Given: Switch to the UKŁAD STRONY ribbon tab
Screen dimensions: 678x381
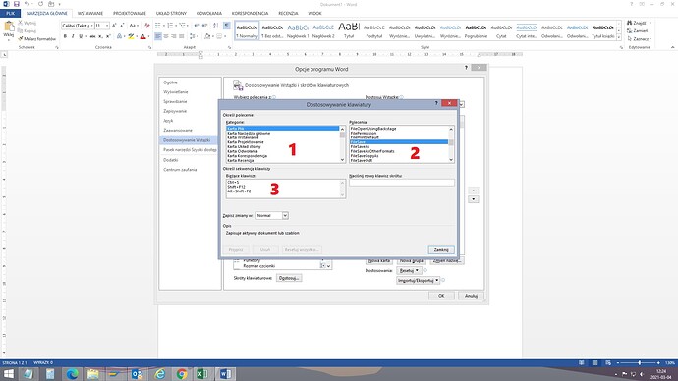Looking at the screenshot, I should pos(171,14).
